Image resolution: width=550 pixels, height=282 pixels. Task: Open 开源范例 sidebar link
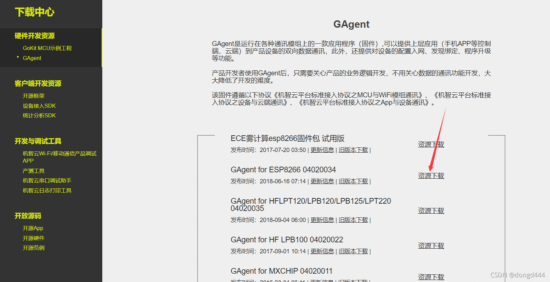point(34,248)
